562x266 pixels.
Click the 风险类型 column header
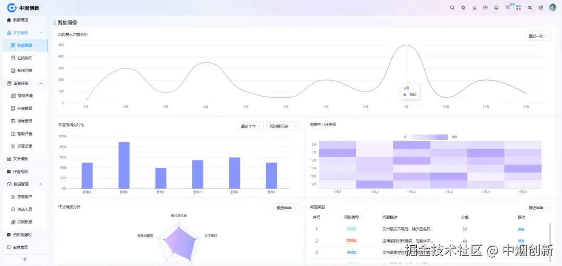tap(351, 217)
